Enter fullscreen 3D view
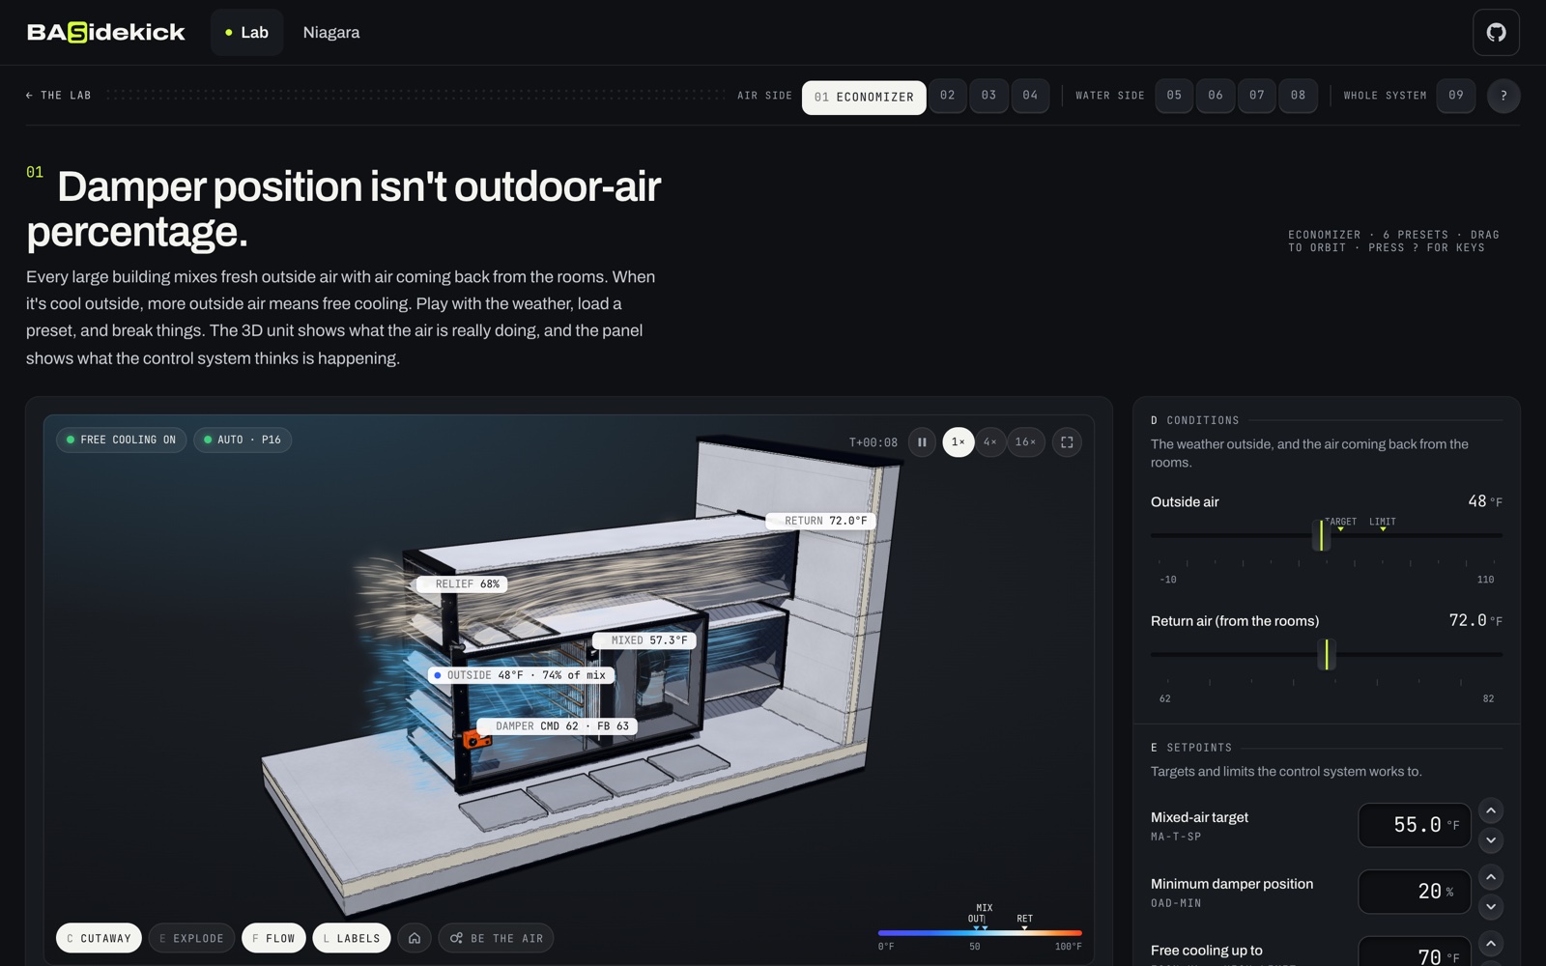Screen dimensions: 1546x966 [x=1067, y=442]
